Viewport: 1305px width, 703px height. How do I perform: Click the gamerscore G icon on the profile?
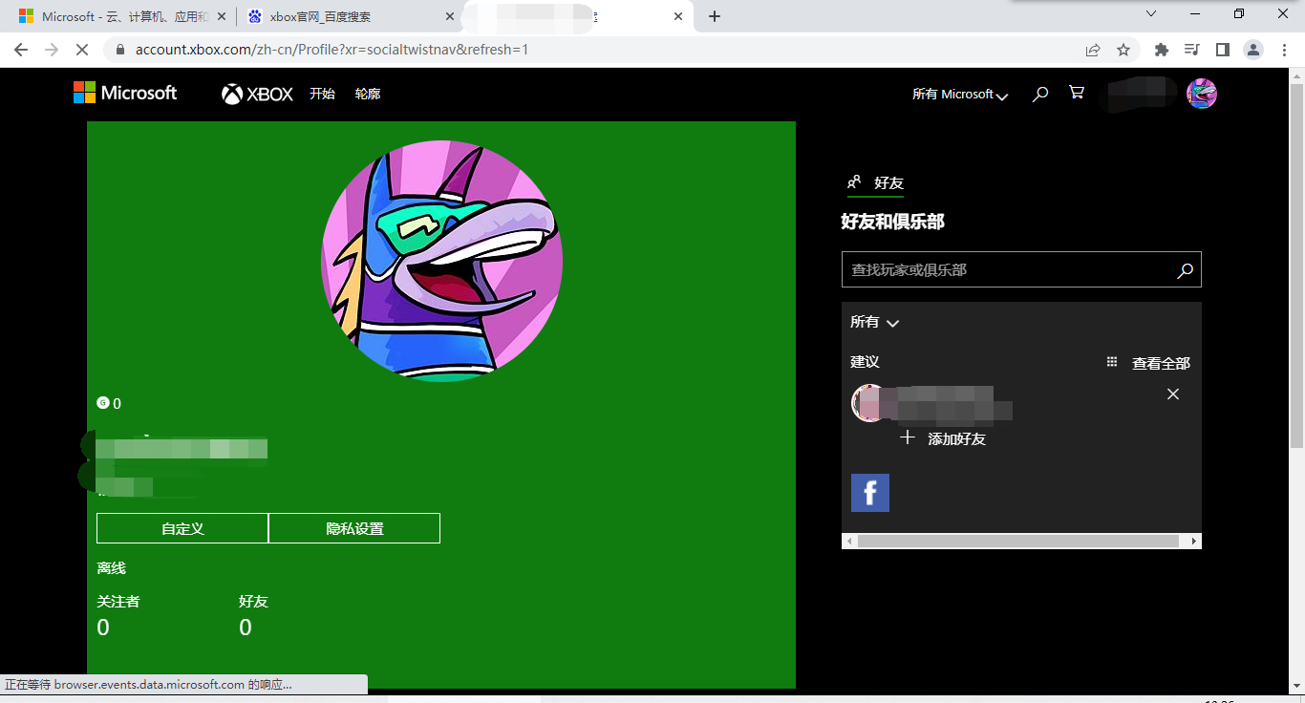click(x=102, y=403)
